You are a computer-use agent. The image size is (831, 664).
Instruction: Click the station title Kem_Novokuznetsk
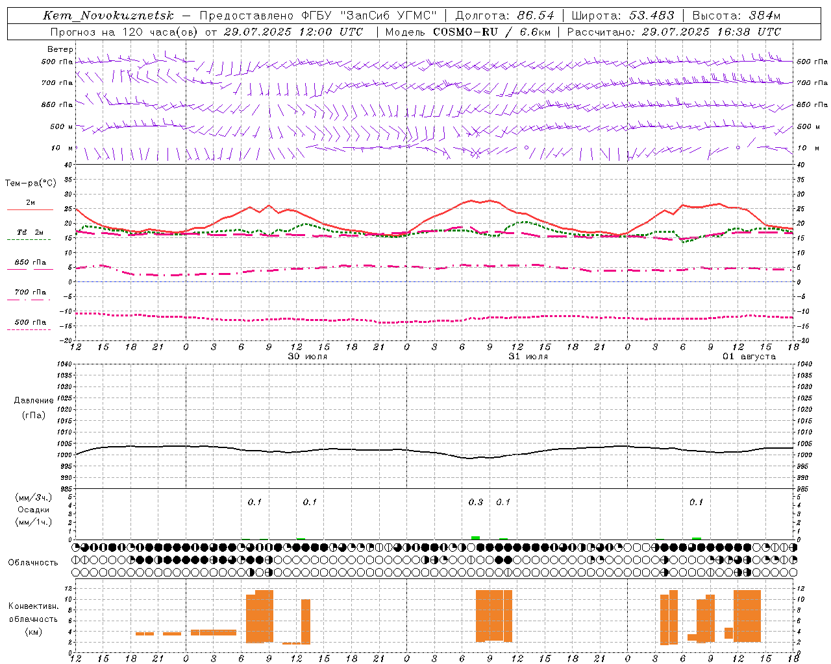click(108, 16)
